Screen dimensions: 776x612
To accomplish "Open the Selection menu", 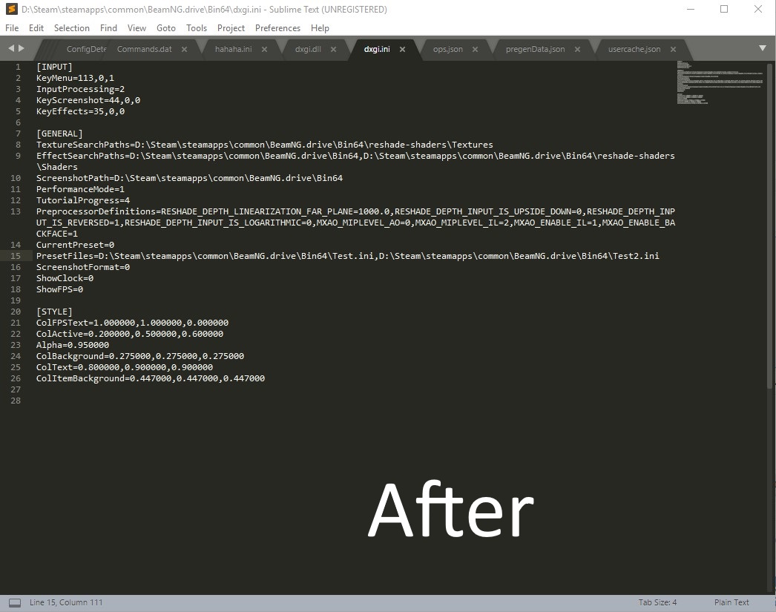I will (72, 28).
